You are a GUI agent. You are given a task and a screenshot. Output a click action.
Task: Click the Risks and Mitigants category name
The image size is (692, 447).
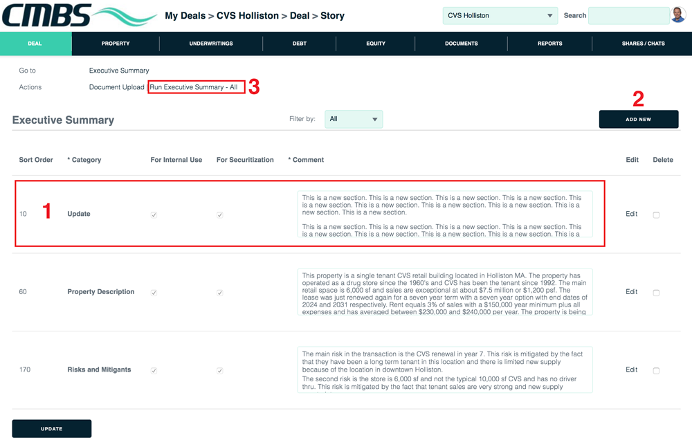click(x=99, y=370)
